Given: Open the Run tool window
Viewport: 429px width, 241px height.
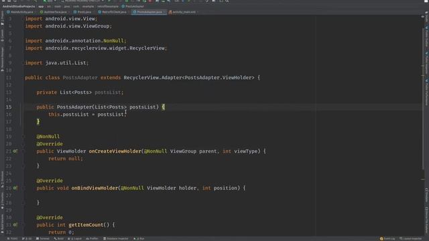Looking at the screenshot, I should pyautogui.click(x=139, y=239).
